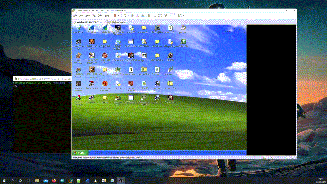Click the revert snapshot toolbar icon
Viewport: 327px width, 184px height.
137,15
